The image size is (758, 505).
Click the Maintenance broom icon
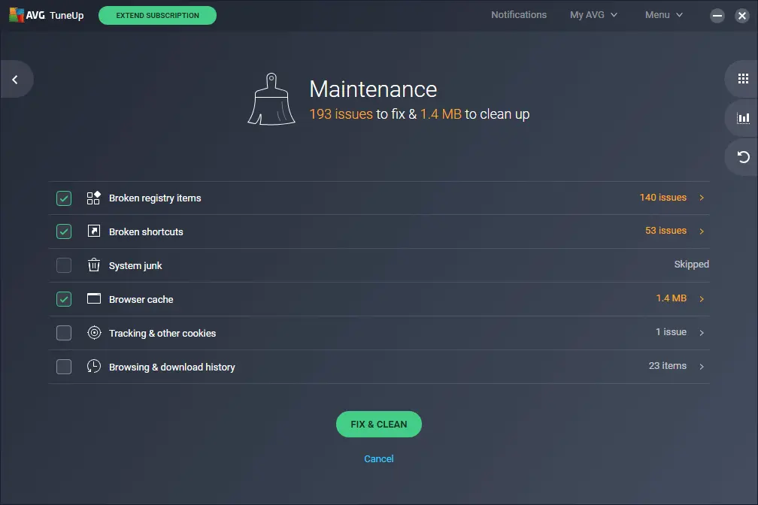pos(271,99)
